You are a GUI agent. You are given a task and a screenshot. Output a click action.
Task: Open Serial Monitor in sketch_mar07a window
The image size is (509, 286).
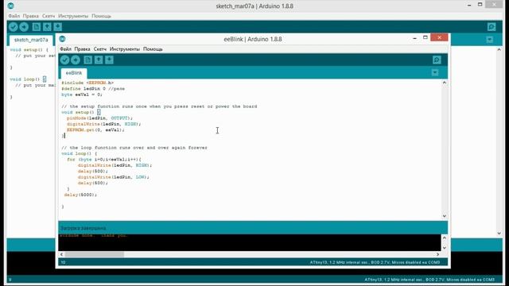click(492, 27)
